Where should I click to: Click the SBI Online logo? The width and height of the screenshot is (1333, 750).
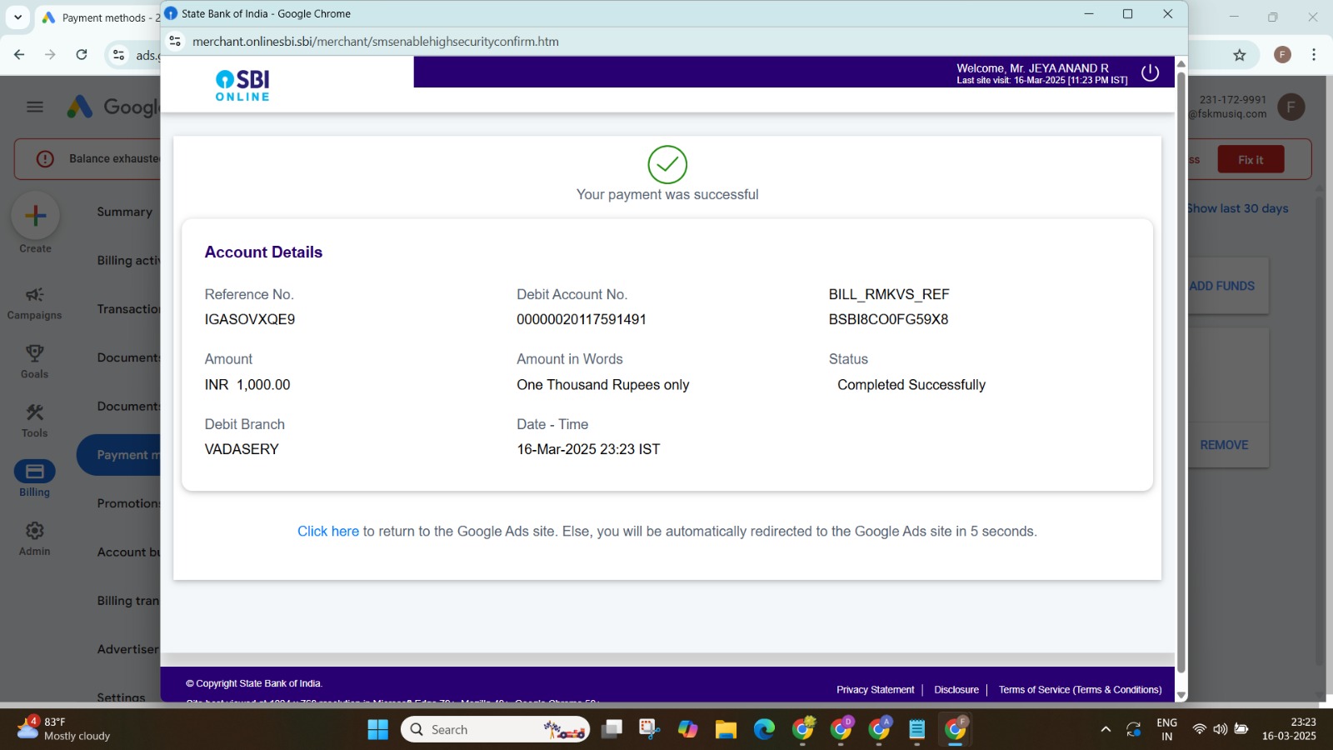click(242, 85)
